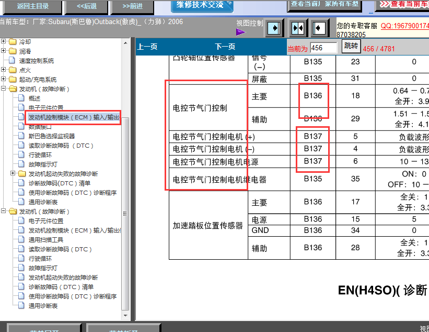Expand the 润滑 tree node

coord(3,51)
